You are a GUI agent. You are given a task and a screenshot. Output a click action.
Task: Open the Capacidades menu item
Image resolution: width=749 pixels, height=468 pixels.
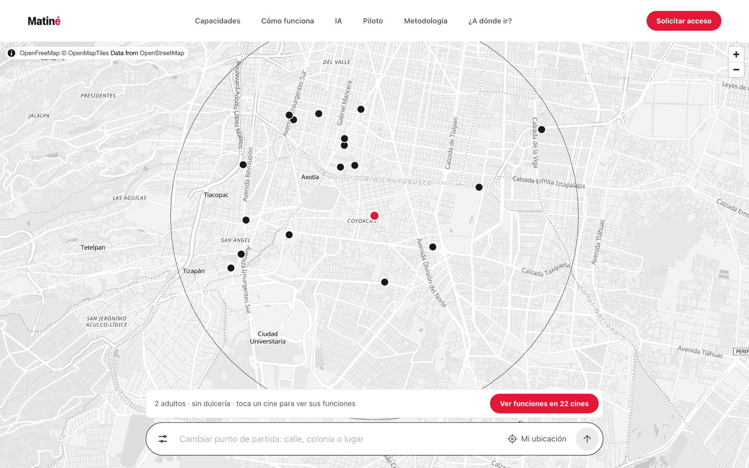pyautogui.click(x=218, y=21)
